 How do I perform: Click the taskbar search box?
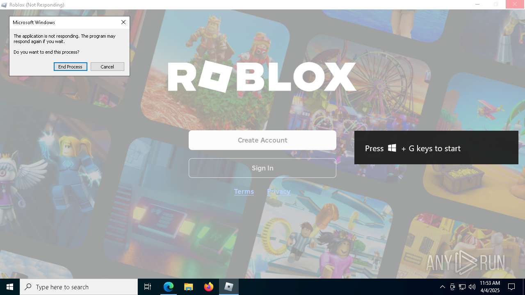pyautogui.click(x=79, y=287)
